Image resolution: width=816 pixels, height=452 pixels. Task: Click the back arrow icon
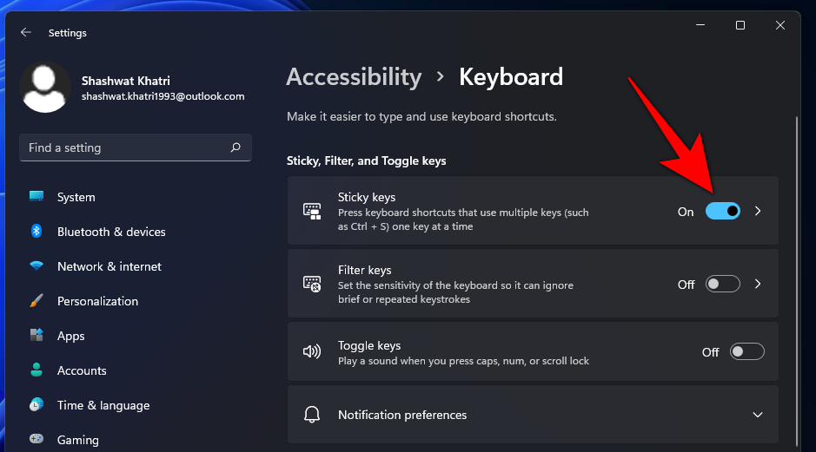coord(26,33)
